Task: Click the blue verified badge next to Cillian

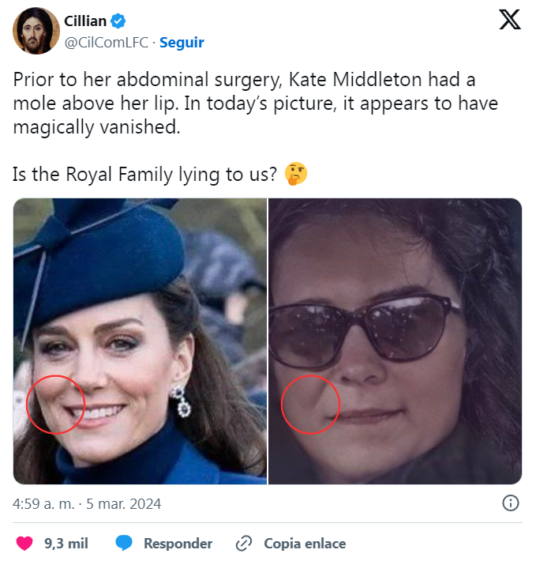Action: click(119, 21)
